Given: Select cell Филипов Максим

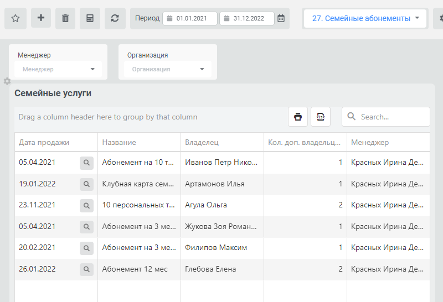Looking at the screenshot, I should (223, 248).
